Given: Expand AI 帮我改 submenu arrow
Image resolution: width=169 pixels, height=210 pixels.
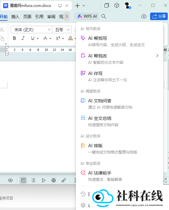Looking at the screenshot, I should click(157, 56).
